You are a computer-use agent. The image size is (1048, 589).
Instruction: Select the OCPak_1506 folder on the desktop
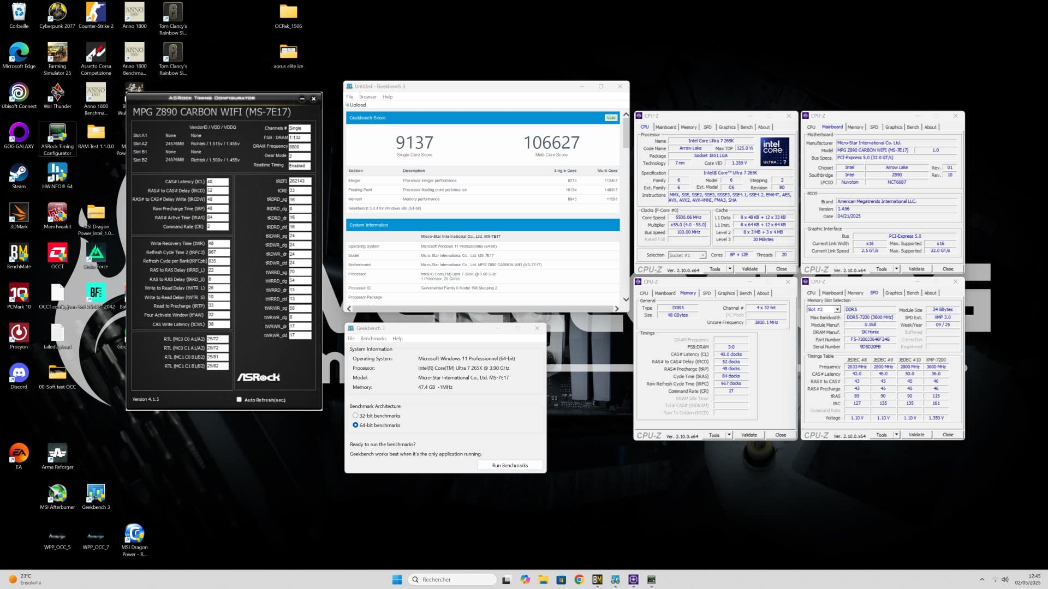(x=288, y=15)
